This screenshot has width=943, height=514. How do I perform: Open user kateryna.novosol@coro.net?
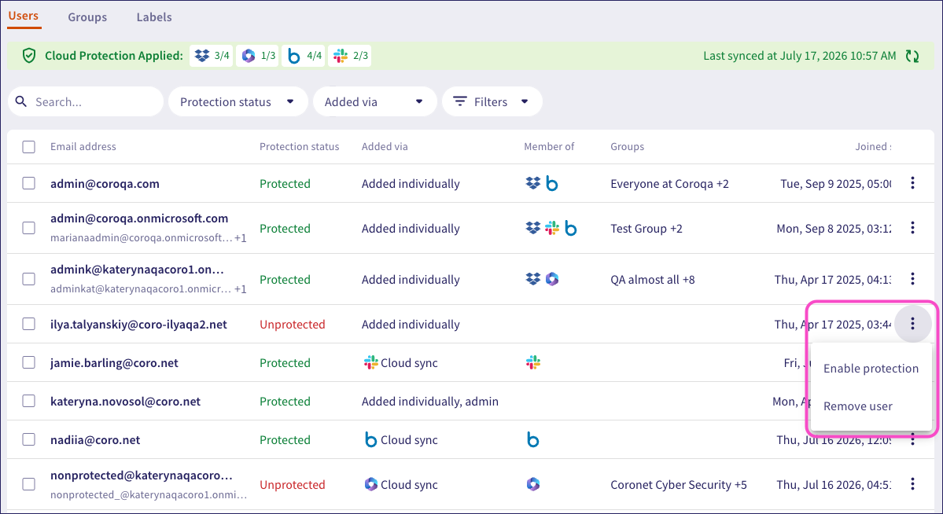click(125, 402)
